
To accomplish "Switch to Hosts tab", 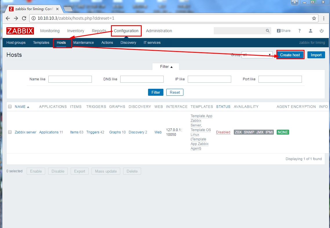I will click(x=61, y=43).
